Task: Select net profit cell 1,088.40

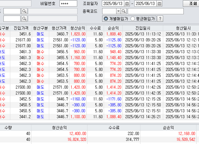Action: (x=113, y=117)
